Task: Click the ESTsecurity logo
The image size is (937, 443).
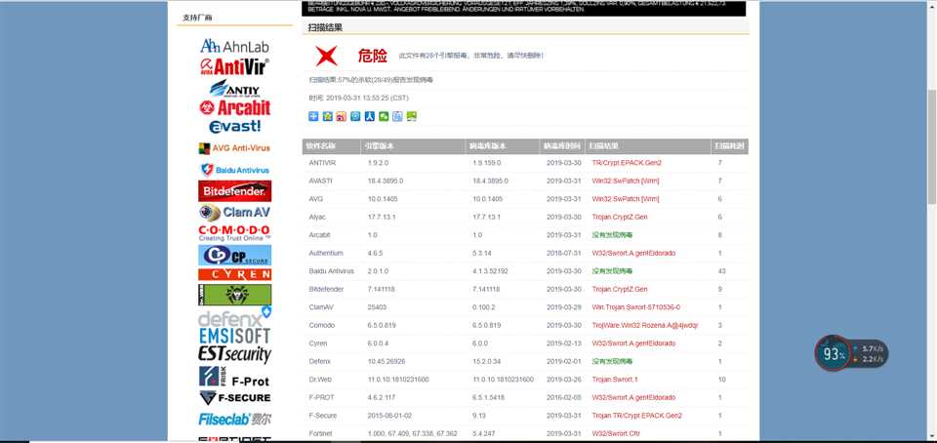Action: click(235, 354)
